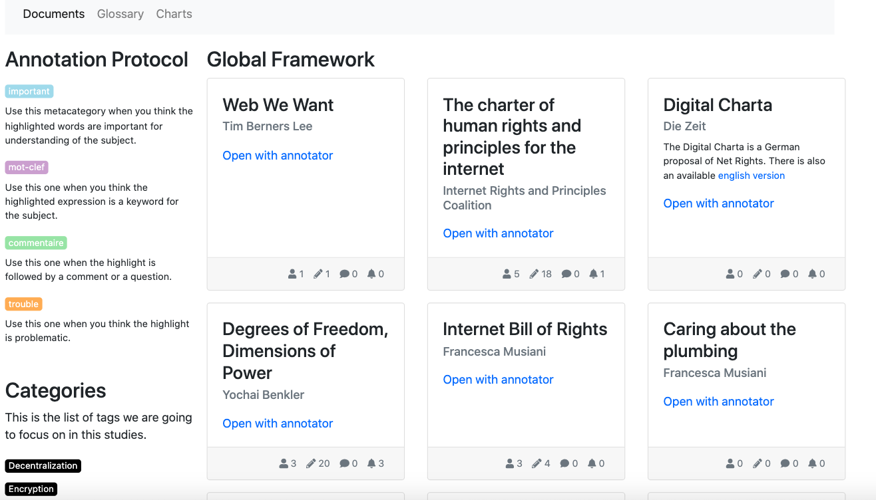Open Web We Want with annotator

pyautogui.click(x=278, y=156)
